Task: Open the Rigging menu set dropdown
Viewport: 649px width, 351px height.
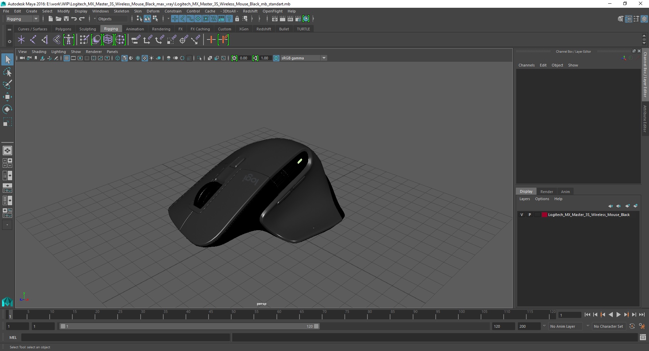Action: pyautogui.click(x=22, y=19)
